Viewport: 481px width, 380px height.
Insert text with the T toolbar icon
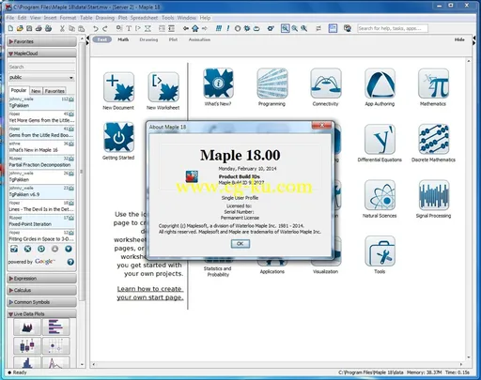coord(129,28)
